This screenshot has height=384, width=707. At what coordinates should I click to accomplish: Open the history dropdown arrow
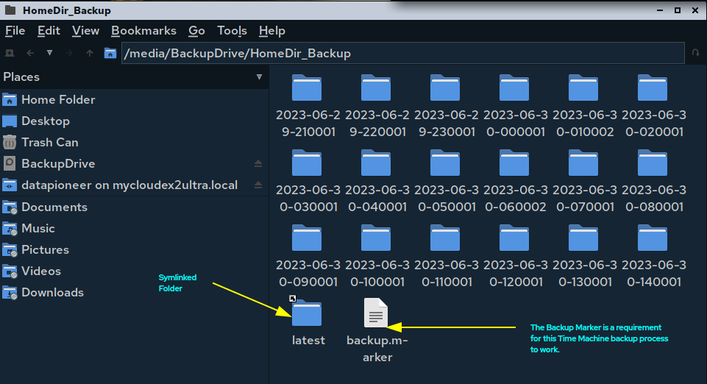pos(49,53)
